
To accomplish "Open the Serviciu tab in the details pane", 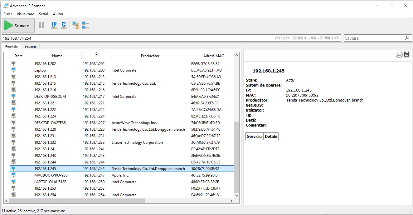I will 254,136.
